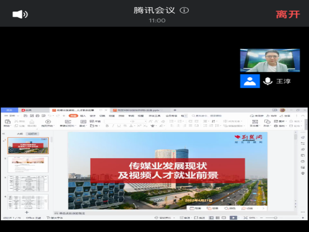This screenshot has height=232, width=309.
Task: Click the print icon in quick access toolbar
Action: coord(38,115)
